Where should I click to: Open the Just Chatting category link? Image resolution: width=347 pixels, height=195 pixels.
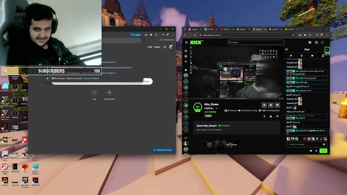(x=210, y=112)
